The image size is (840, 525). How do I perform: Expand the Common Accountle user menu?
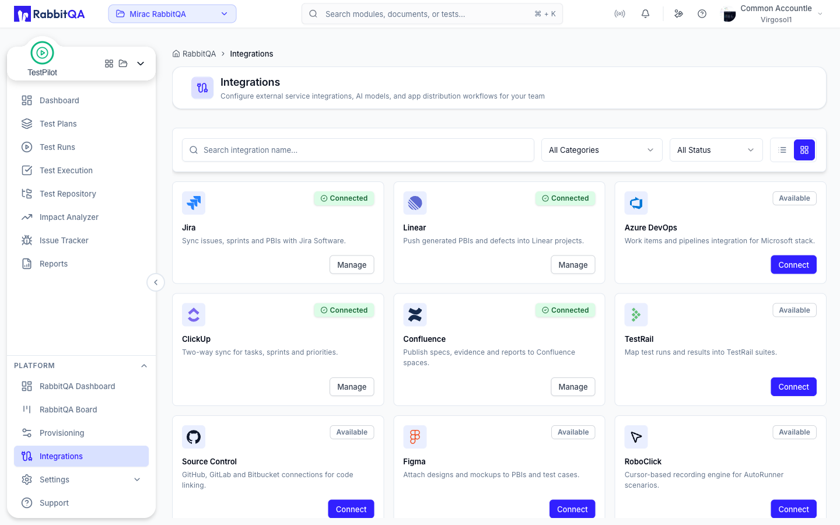coord(820,14)
